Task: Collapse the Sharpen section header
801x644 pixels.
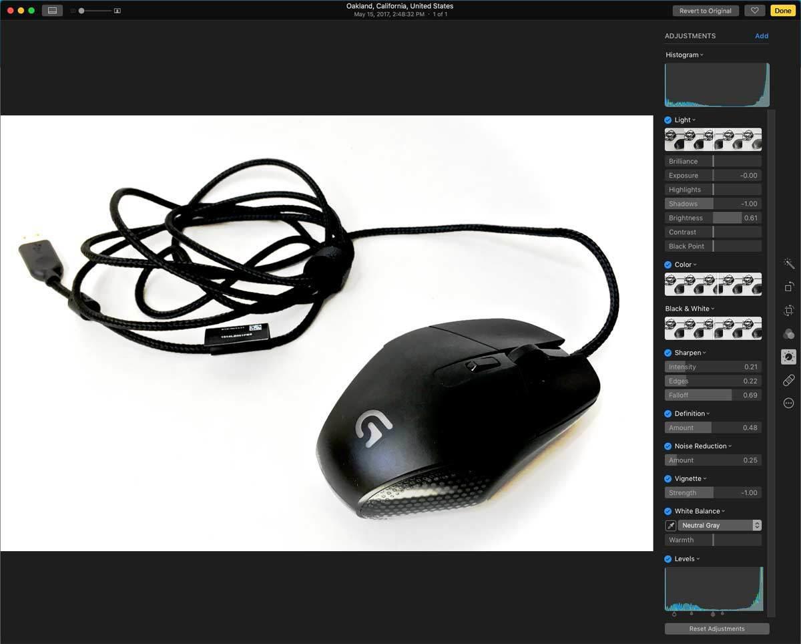Action: [690, 353]
